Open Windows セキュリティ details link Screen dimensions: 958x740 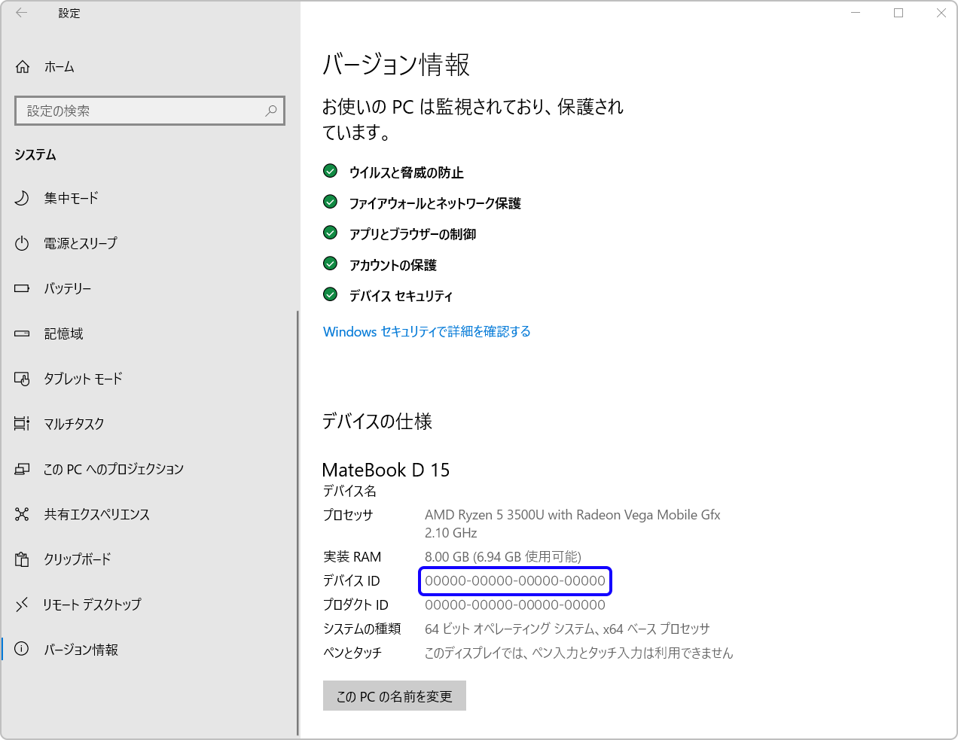point(426,332)
